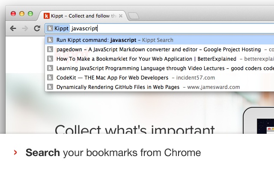Screen dimensions: 274x171
Task: Click the 'Collect what's important' headline
Action: [x=135, y=129]
